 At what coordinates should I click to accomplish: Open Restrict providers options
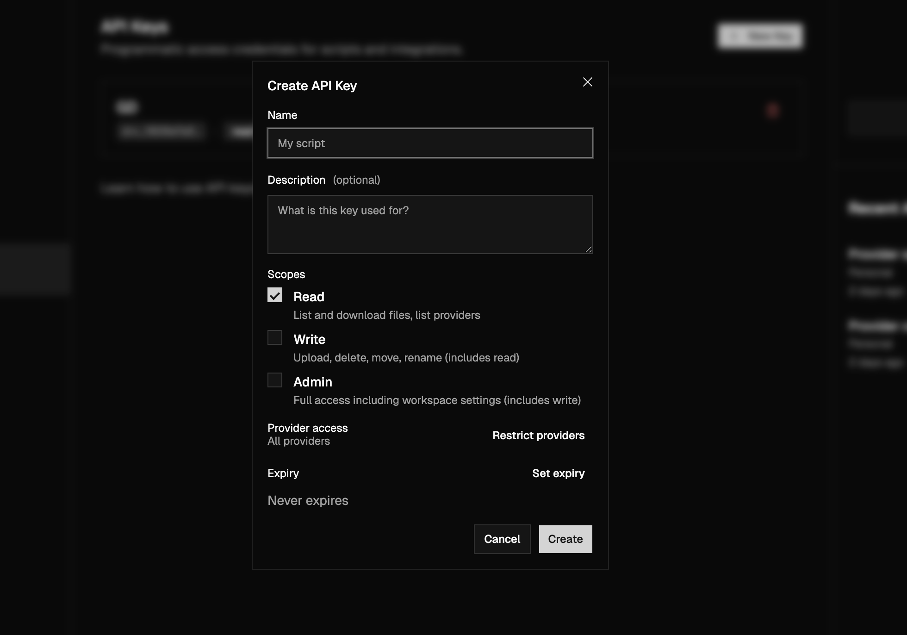[538, 436]
